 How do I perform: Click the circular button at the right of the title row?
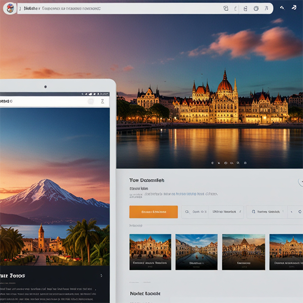pos(301,181)
